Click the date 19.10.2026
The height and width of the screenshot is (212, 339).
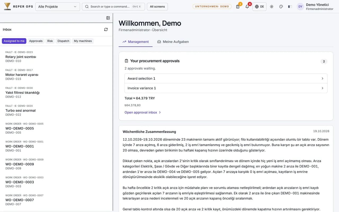[321, 131]
